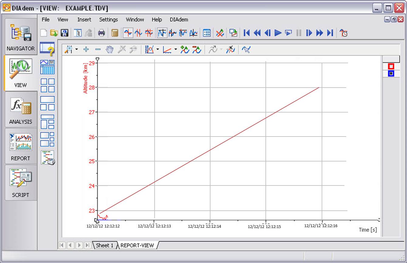This screenshot has height=263, width=407.
Task: Open the REPORT panel
Action: [21, 146]
